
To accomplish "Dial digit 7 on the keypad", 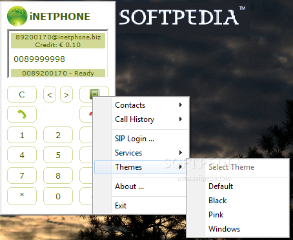I will point(22,175).
